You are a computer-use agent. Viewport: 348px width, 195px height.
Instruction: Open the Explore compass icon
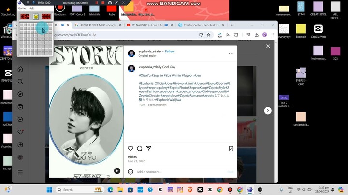(20, 94)
